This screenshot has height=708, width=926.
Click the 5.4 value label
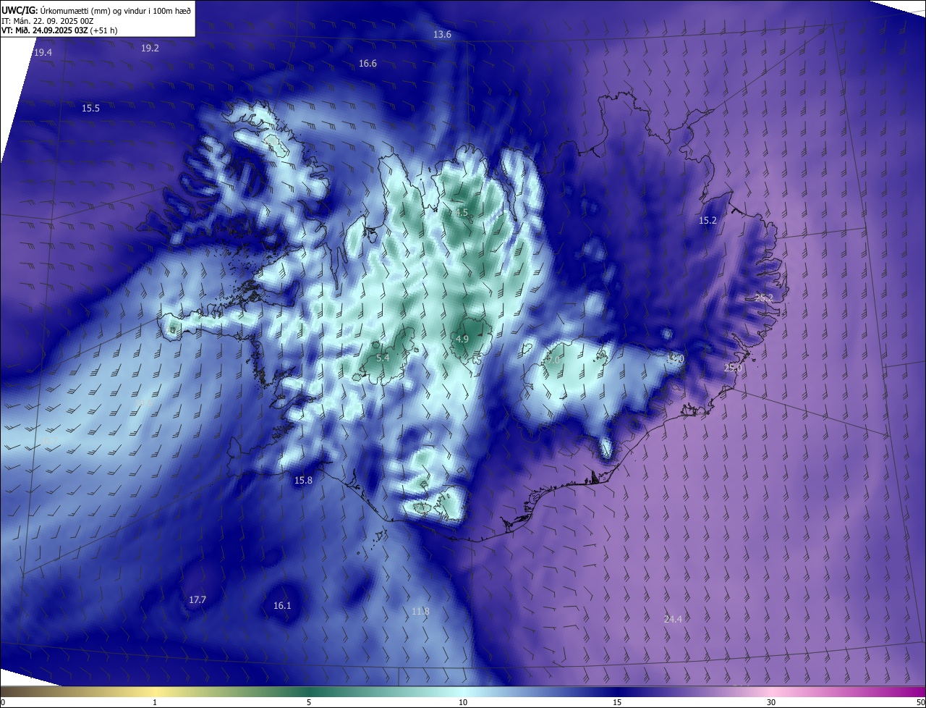click(383, 358)
